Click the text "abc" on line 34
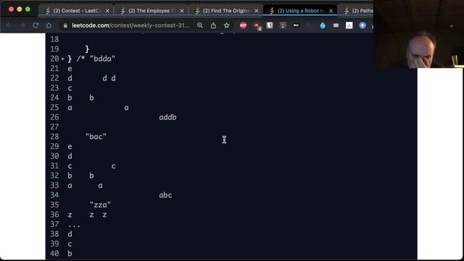 point(165,195)
